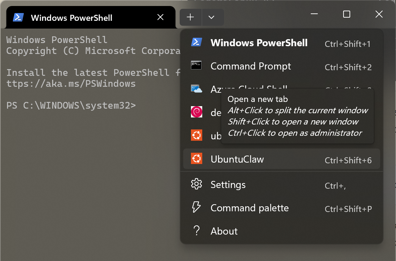Click the Ctrl+Shift+6 shortcut text
The height and width of the screenshot is (261, 396).
(x=348, y=160)
